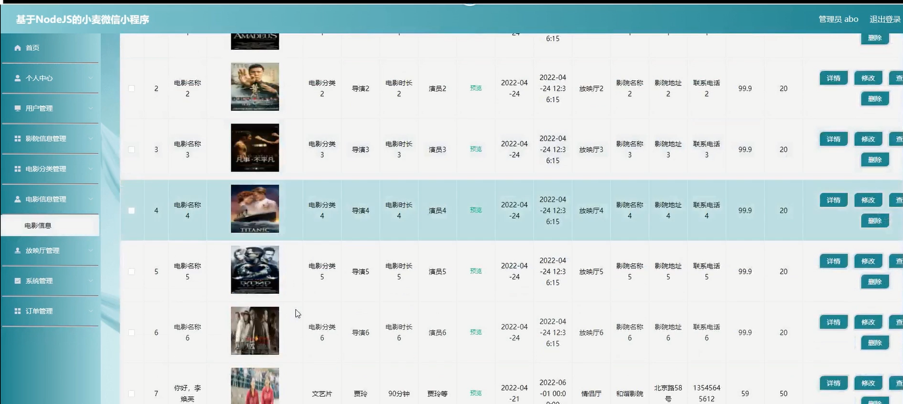Select the 和谐影院 cinema cell

pyautogui.click(x=629, y=394)
